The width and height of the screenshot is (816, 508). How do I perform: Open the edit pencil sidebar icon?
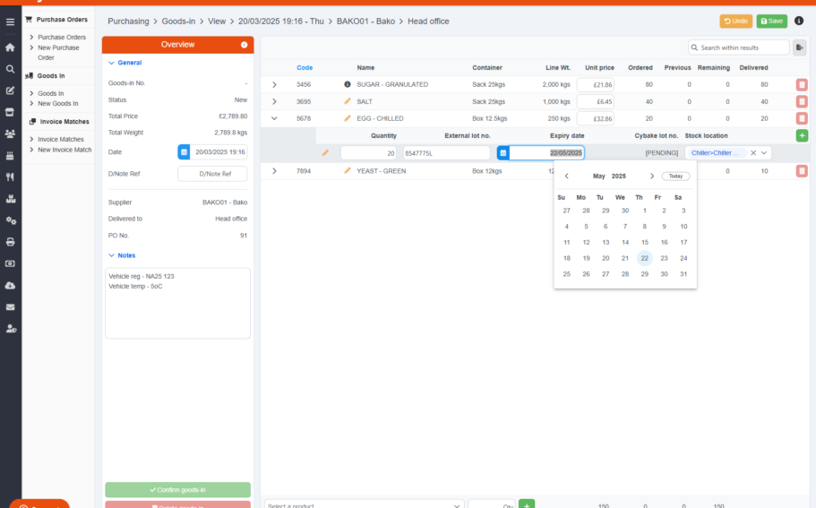pos(10,90)
